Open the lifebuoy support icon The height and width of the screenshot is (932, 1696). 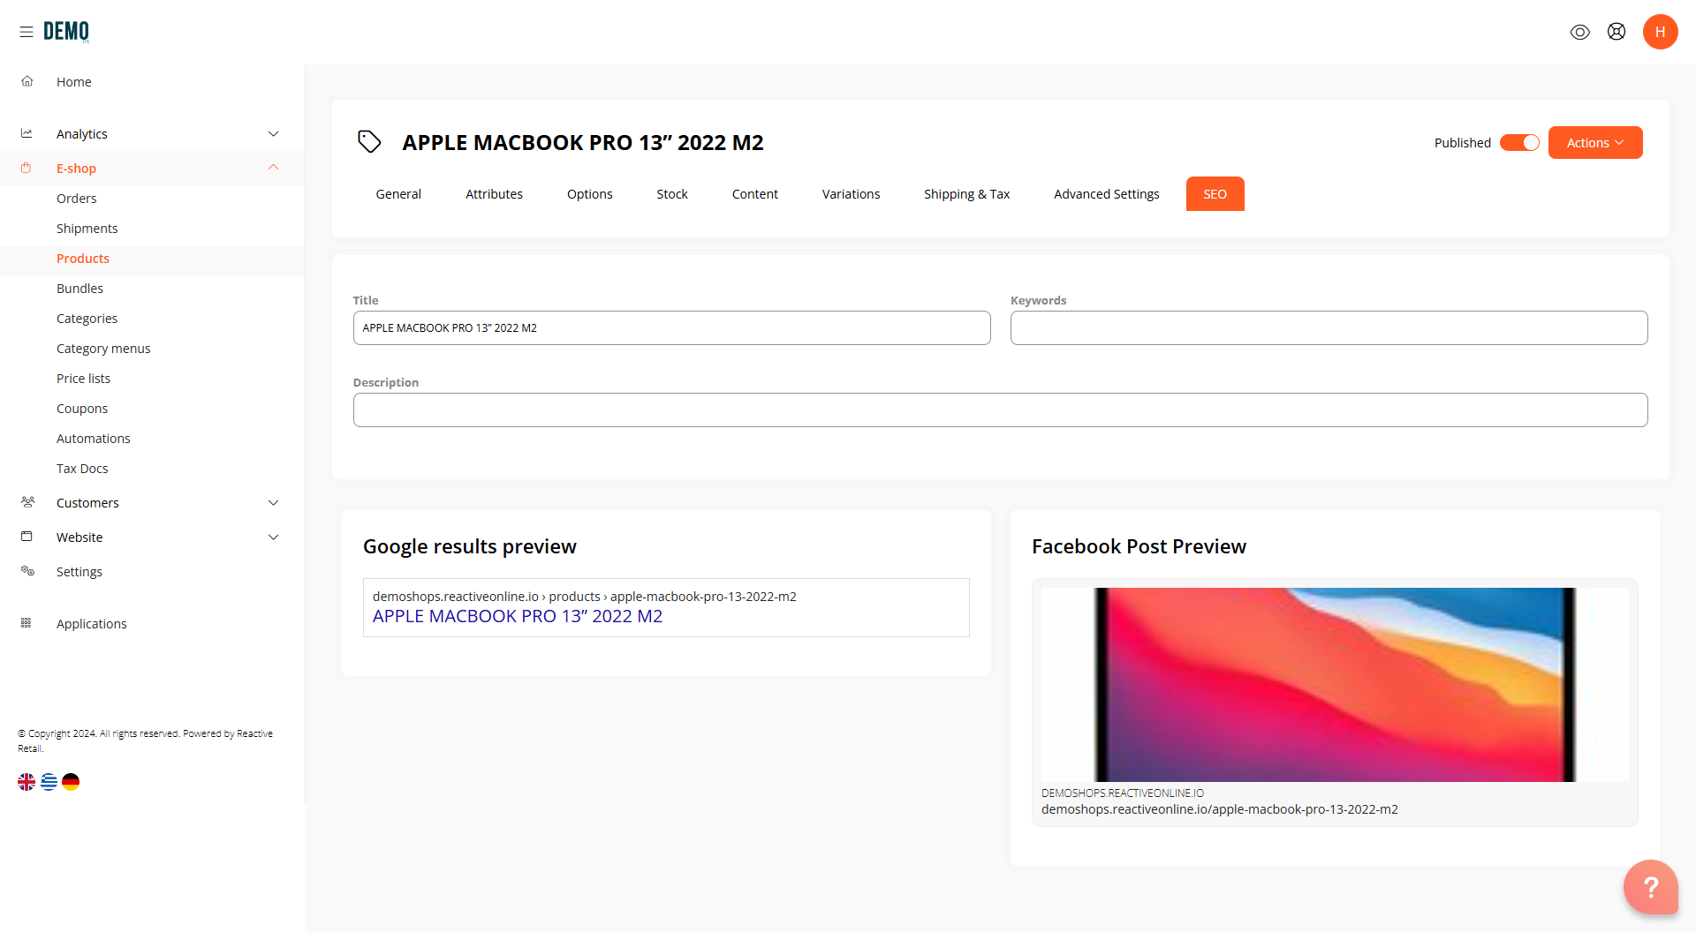click(x=1616, y=32)
